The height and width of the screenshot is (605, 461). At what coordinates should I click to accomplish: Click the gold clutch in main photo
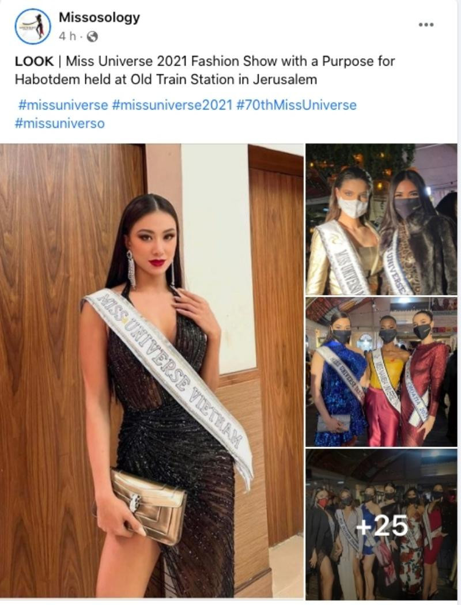150,506
